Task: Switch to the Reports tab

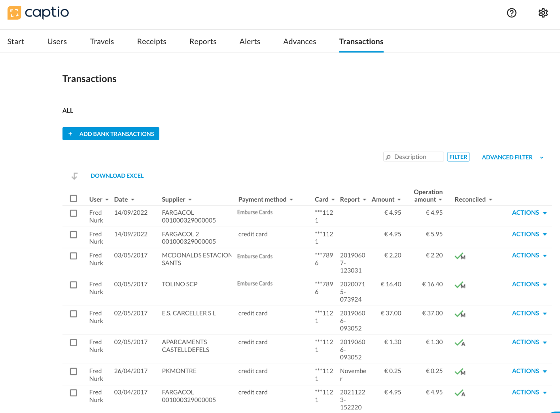Action: pyautogui.click(x=203, y=41)
